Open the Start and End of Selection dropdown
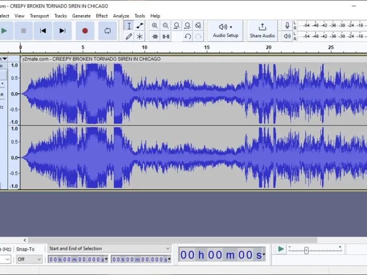 pos(110,248)
